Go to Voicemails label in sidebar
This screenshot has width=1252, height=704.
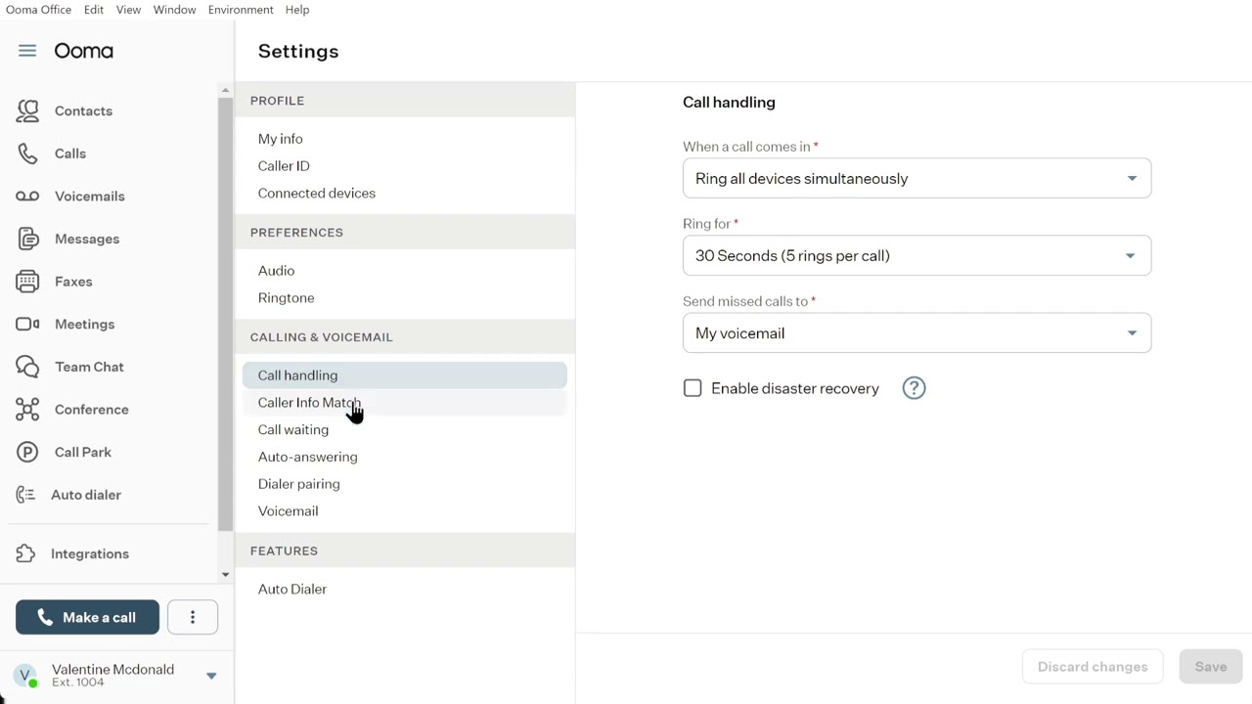90,197
